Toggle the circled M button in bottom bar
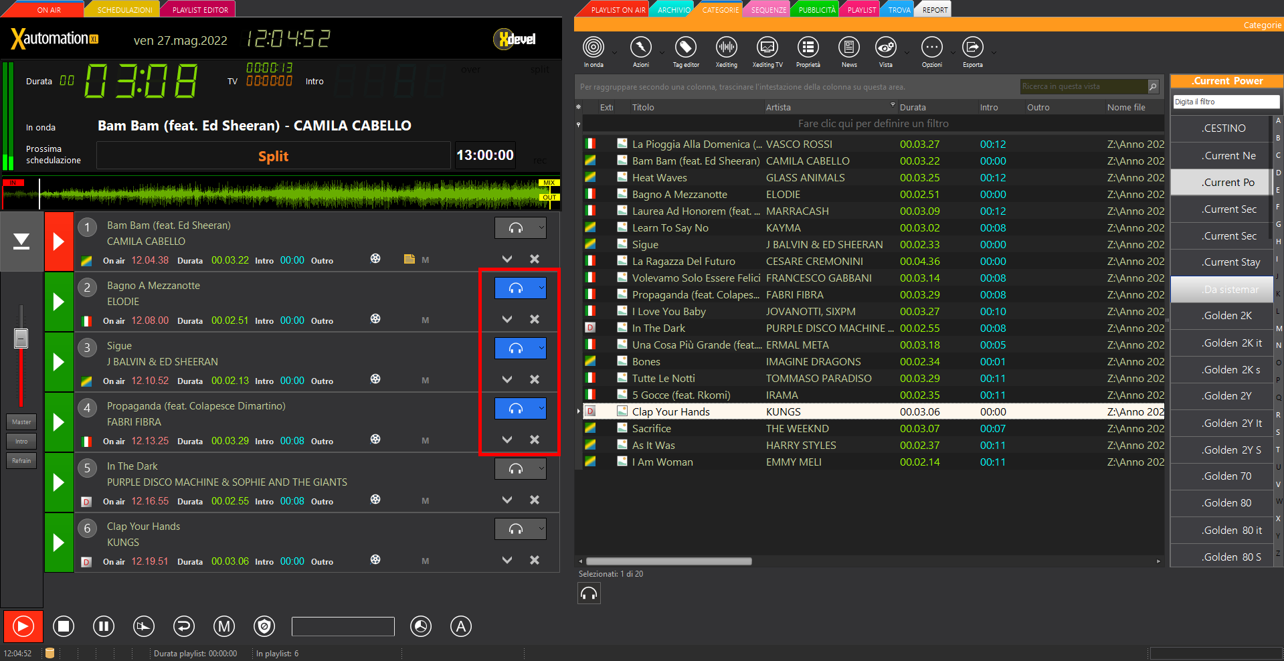 224,626
